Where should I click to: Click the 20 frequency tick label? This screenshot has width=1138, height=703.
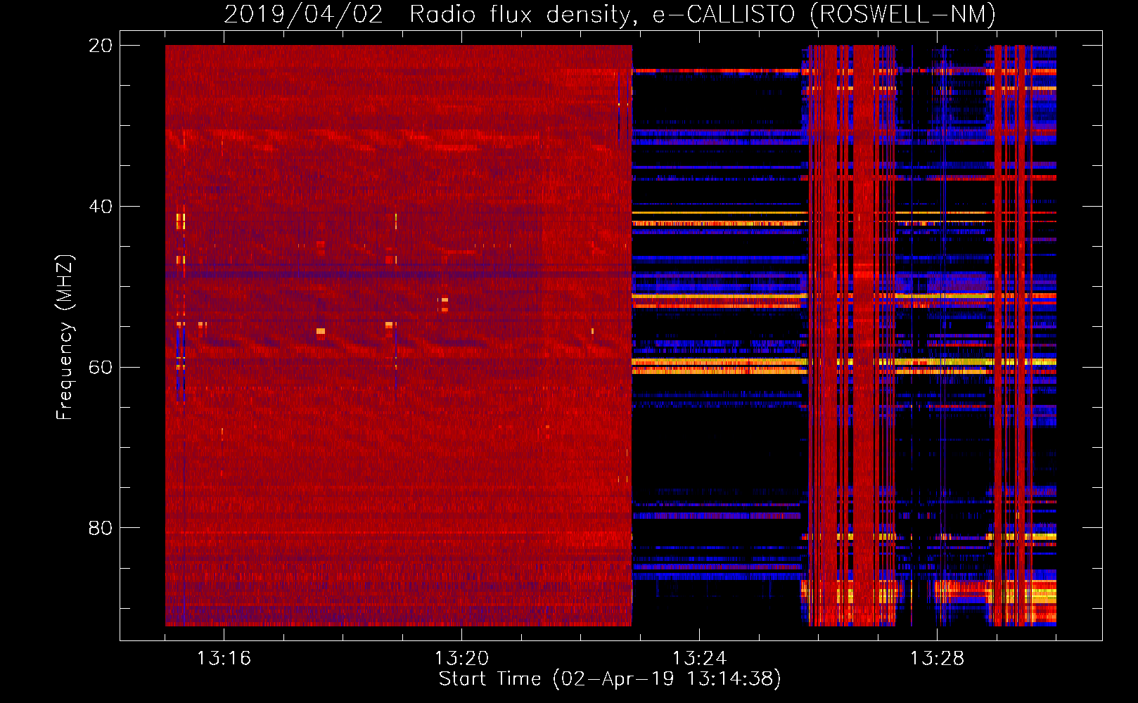click(100, 46)
